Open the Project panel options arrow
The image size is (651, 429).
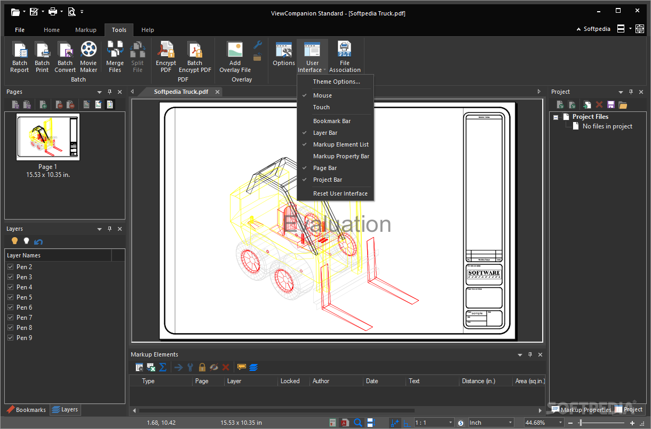coord(621,92)
